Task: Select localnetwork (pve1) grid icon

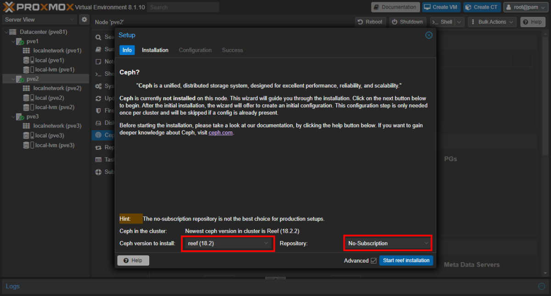Action: coord(26,51)
